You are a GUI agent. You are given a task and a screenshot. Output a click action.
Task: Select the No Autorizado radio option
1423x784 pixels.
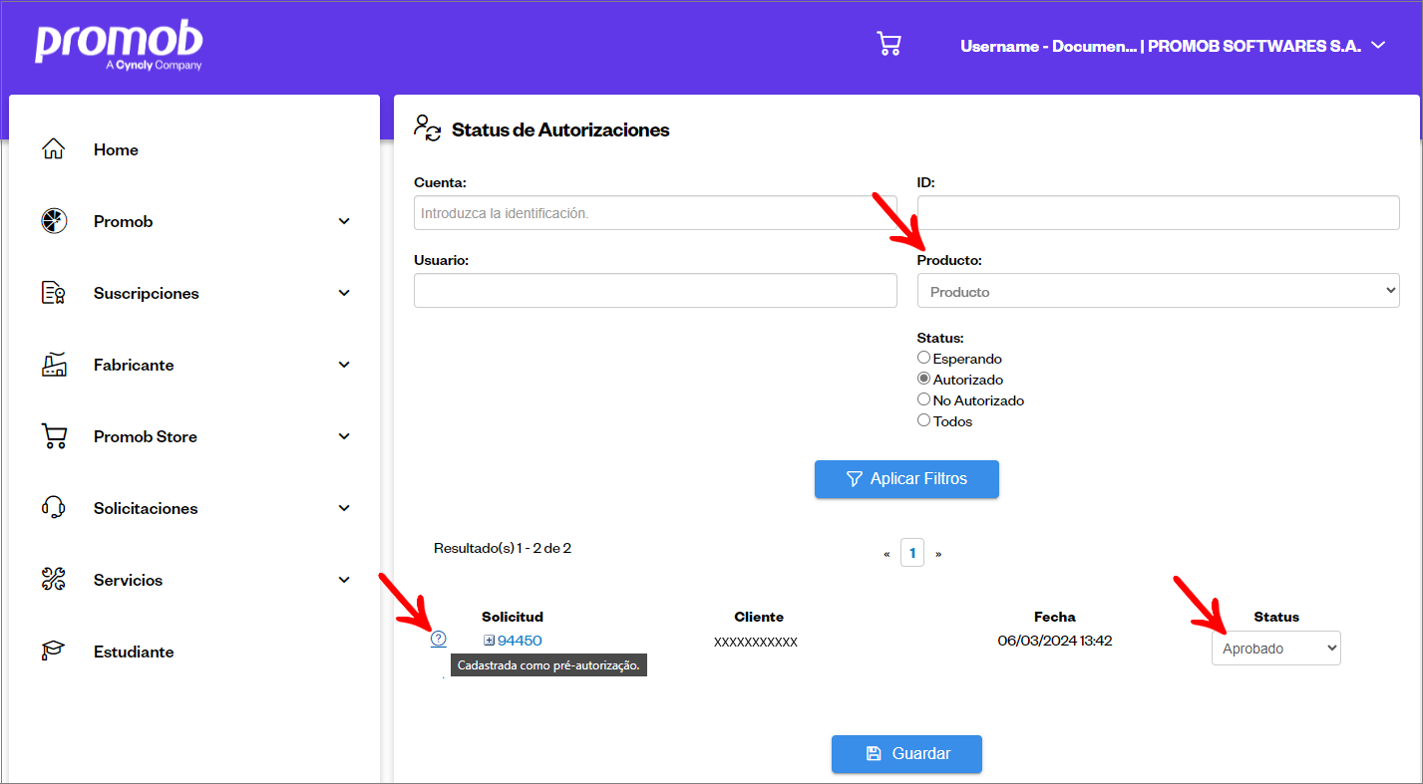923,399
